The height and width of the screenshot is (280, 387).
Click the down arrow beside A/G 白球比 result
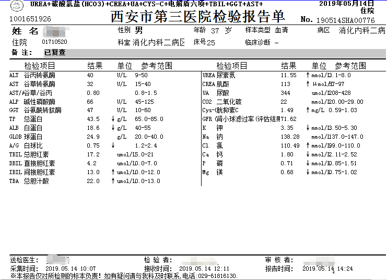[113, 145]
